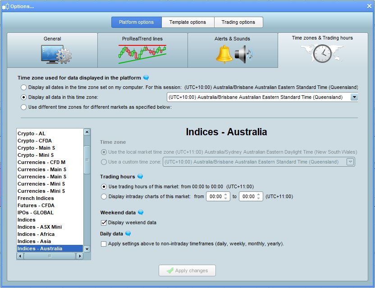Open help bubble next to Daily data

[128, 234]
